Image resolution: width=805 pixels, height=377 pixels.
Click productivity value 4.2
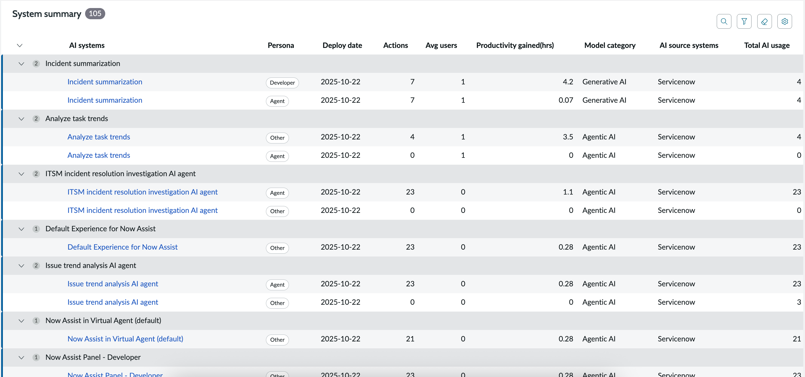(568, 82)
